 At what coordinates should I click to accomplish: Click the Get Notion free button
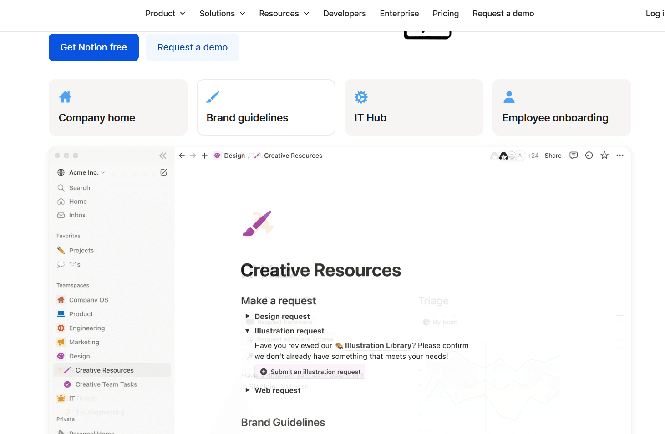[94, 47]
